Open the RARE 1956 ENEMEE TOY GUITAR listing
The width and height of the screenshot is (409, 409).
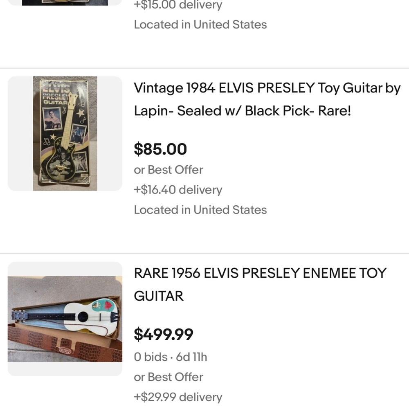tap(261, 285)
